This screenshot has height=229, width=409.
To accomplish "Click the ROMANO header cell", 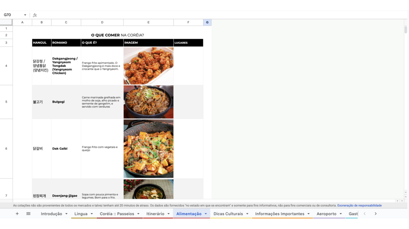I will pyautogui.click(x=66, y=43).
